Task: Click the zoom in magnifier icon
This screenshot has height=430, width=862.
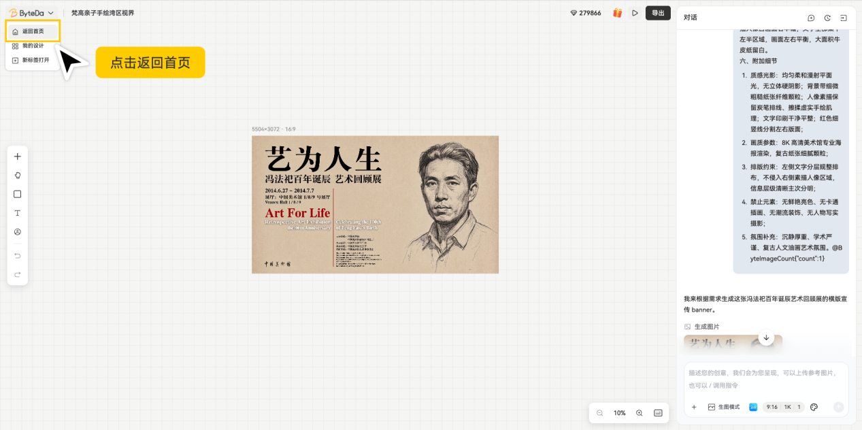Action: pos(640,413)
